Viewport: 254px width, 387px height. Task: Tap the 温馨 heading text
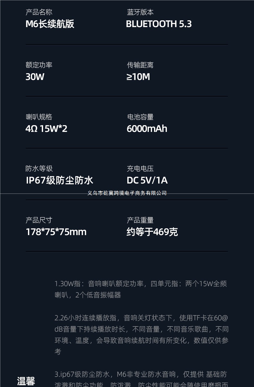[26, 381]
